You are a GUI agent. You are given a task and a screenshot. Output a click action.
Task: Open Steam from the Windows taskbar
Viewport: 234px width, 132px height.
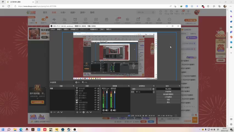pos(69,129)
